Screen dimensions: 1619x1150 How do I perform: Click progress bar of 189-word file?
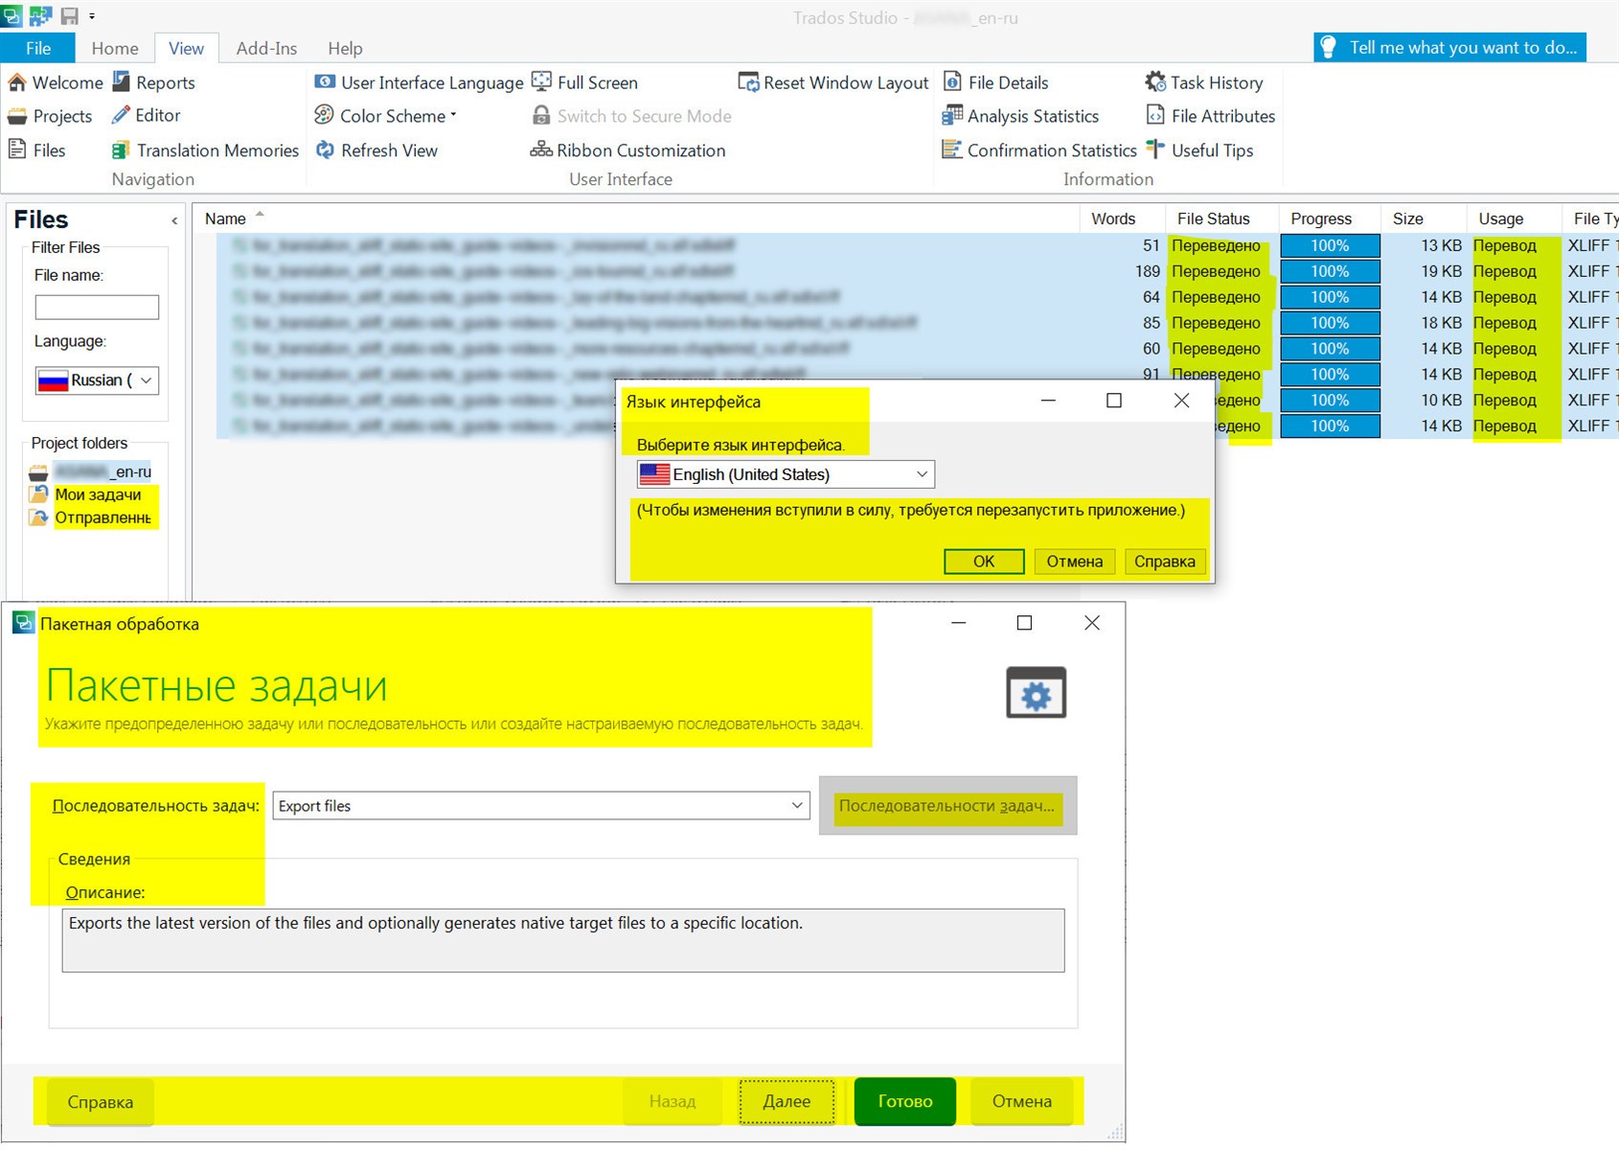coord(1330,271)
